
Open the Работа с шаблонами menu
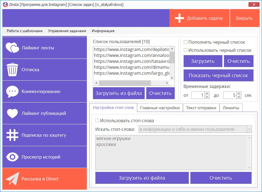point(25,31)
